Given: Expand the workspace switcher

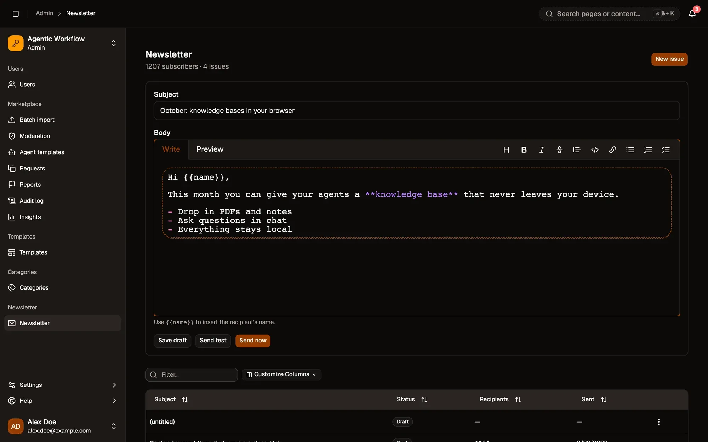Looking at the screenshot, I should [113, 43].
